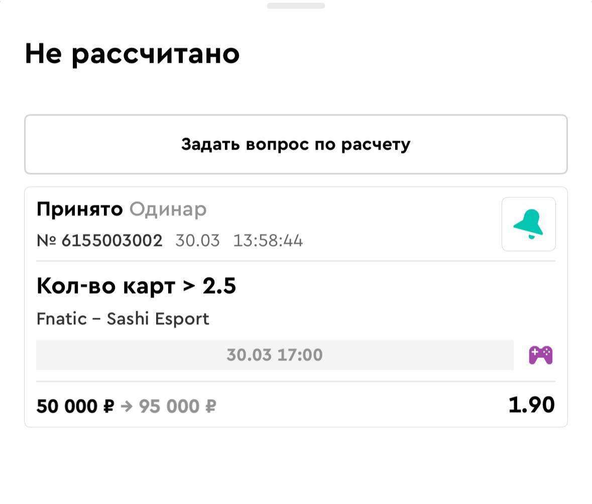The height and width of the screenshot is (504, 592).
Task: Click the placement time 13:58:44
Action: (268, 241)
